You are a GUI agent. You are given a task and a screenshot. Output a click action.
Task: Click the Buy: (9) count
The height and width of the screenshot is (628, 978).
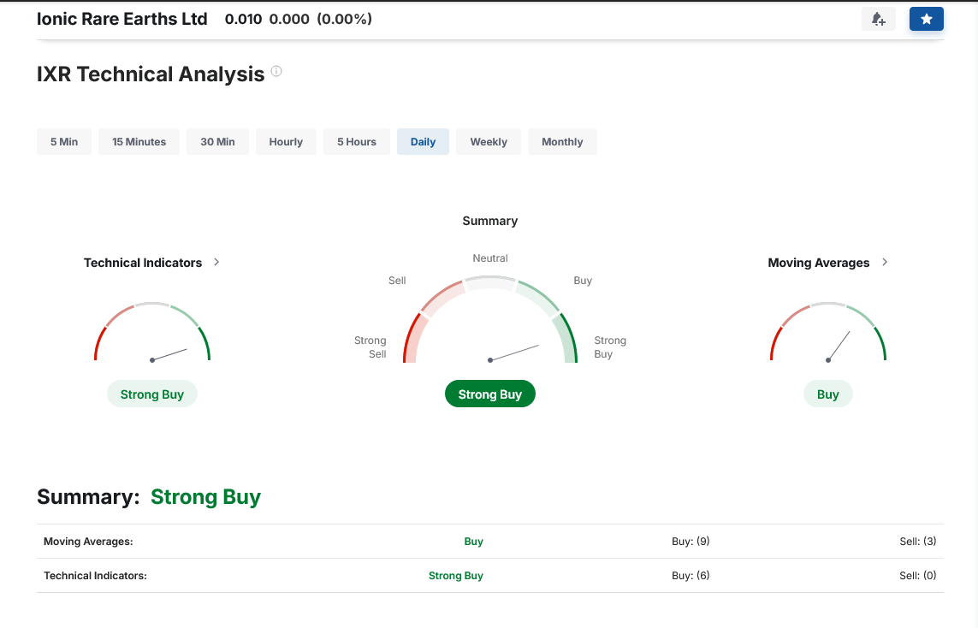coord(691,542)
